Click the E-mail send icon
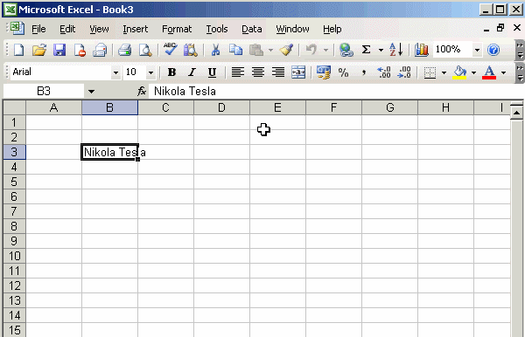 point(100,50)
